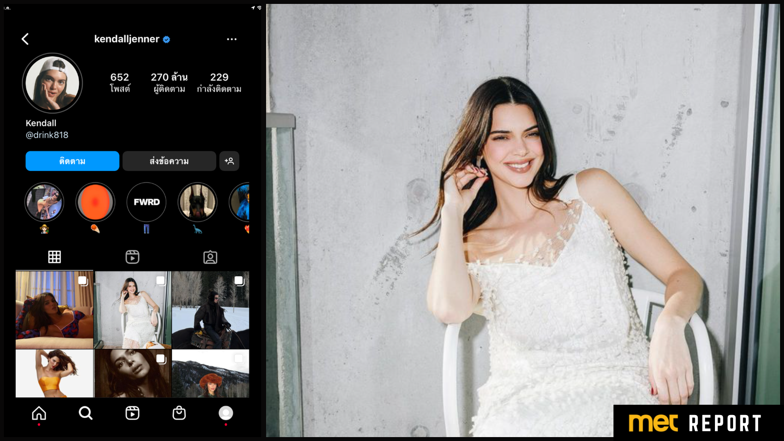
Task: Go back using the left arrow
Action: [x=25, y=39]
